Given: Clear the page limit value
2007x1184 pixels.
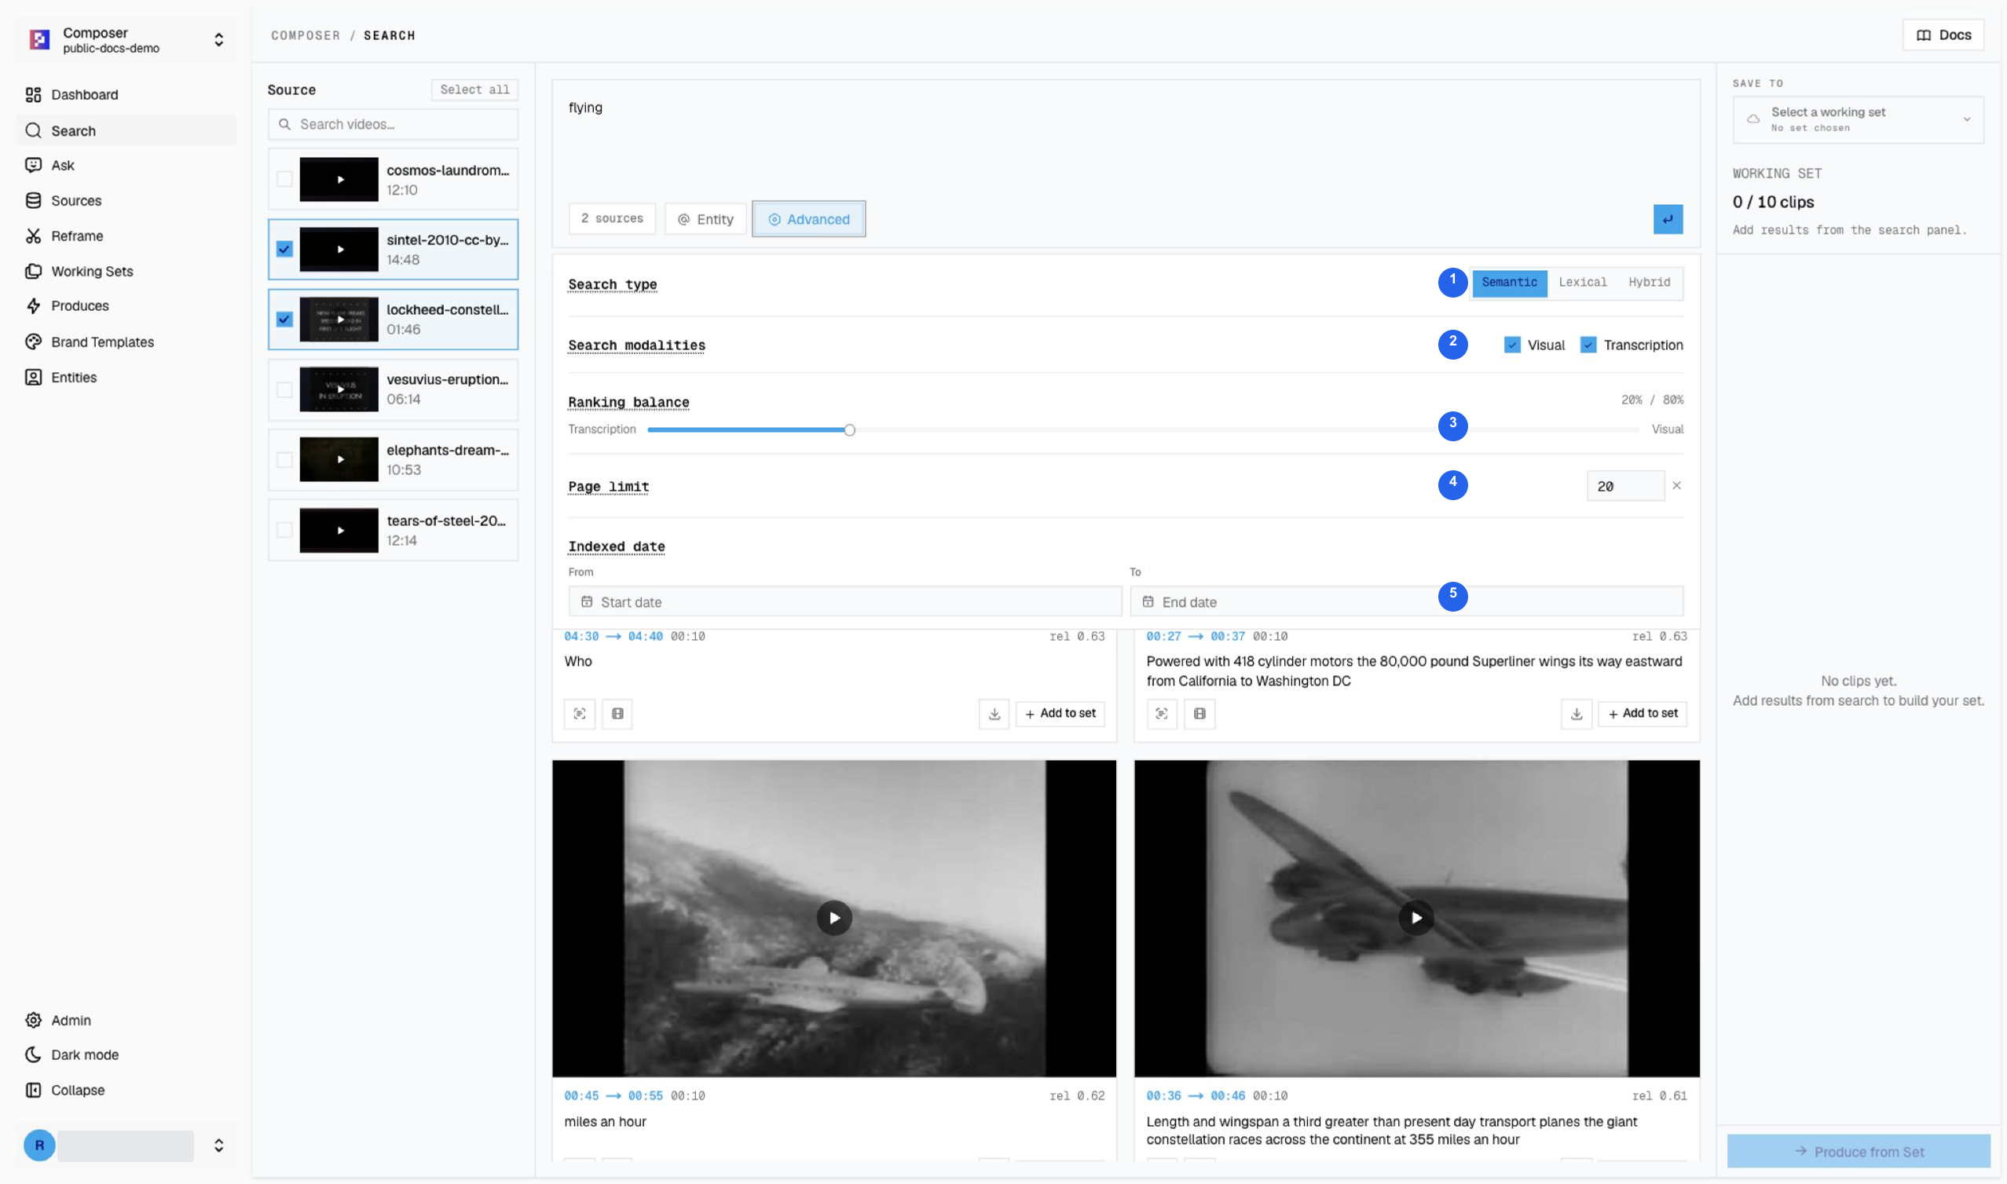Looking at the screenshot, I should click(x=1676, y=485).
